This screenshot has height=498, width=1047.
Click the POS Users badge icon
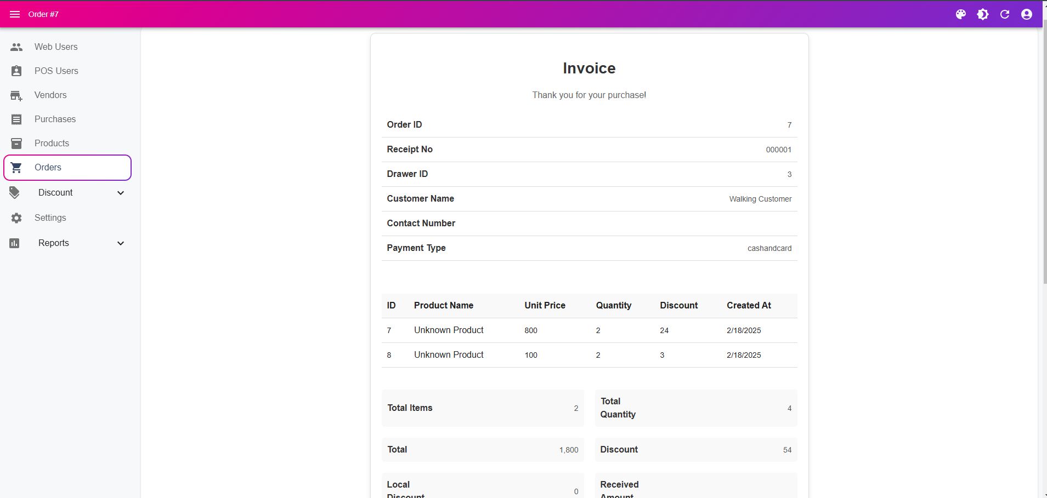tap(16, 71)
